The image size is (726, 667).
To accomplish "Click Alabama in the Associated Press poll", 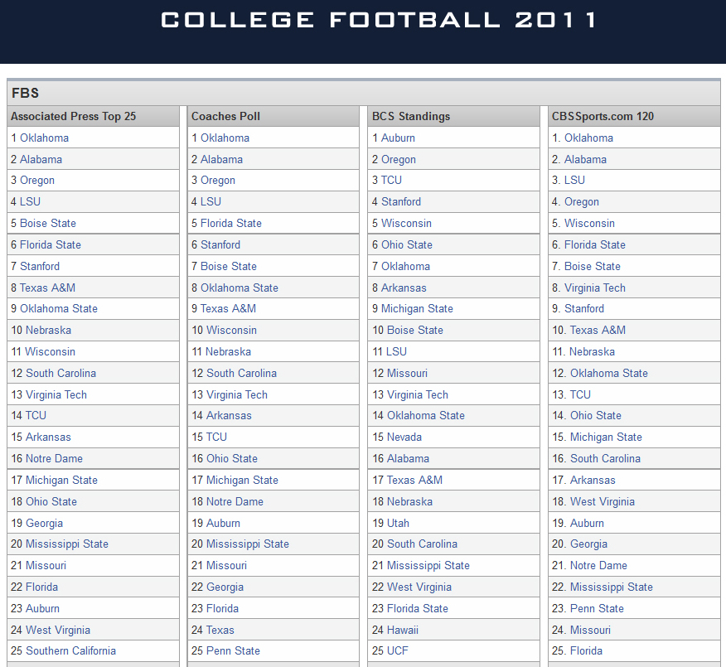I will click(x=41, y=159).
